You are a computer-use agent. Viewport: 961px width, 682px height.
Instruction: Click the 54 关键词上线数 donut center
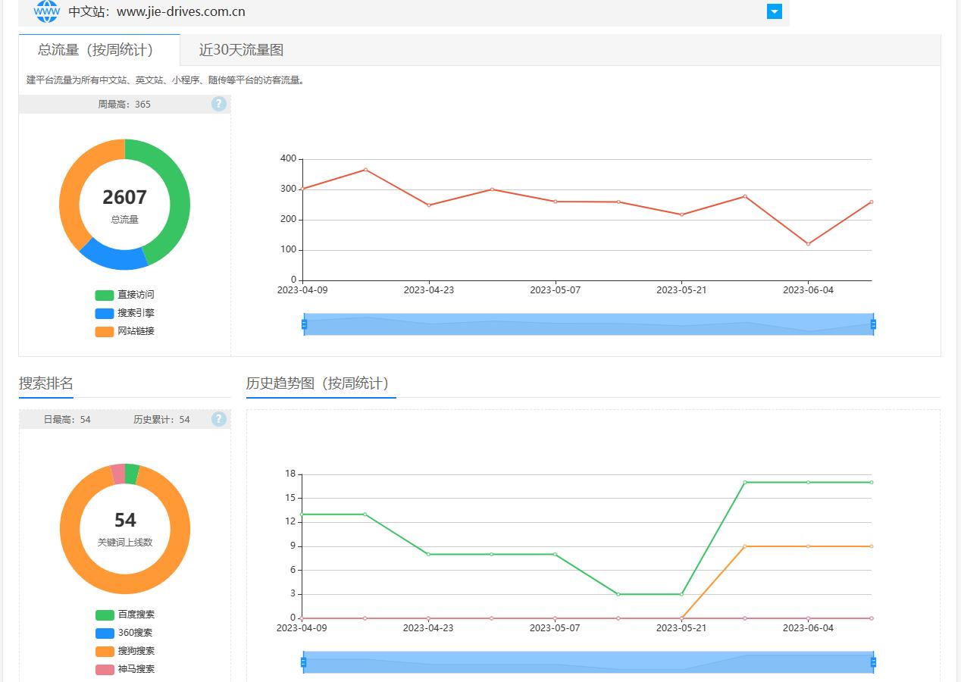tap(125, 528)
